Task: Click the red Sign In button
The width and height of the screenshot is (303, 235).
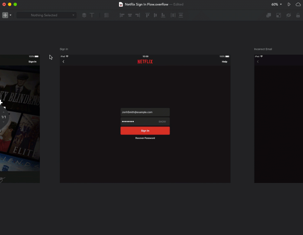Action: click(145, 131)
